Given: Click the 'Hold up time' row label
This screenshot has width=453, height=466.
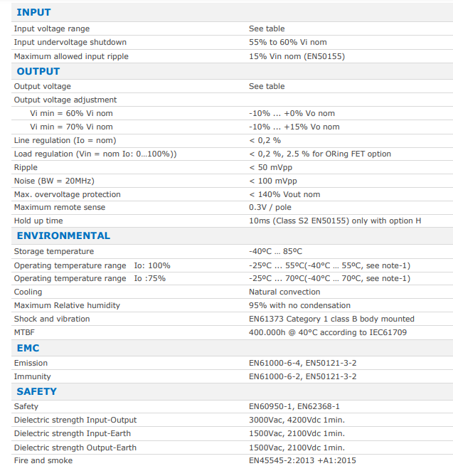Looking at the screenshot, I should 38,221.
